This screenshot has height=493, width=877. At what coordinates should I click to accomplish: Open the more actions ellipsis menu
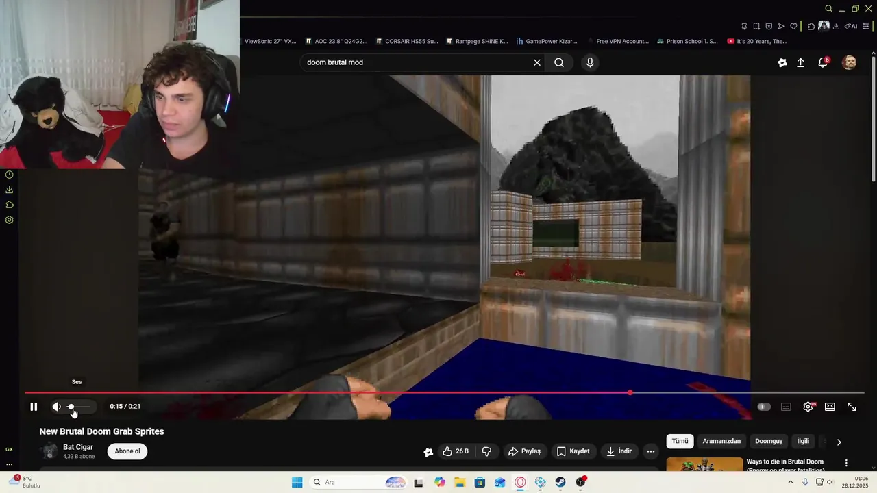click(651, 451)
